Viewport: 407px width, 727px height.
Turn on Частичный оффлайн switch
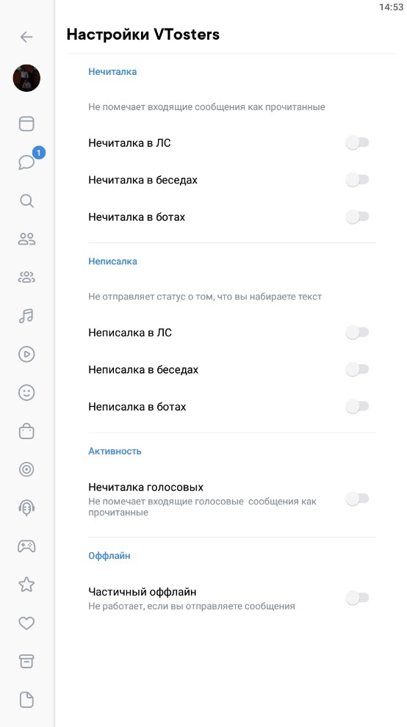pos(357,598)
